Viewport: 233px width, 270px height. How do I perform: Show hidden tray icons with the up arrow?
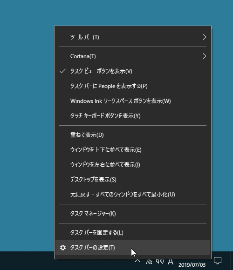(x=137, y=261)
